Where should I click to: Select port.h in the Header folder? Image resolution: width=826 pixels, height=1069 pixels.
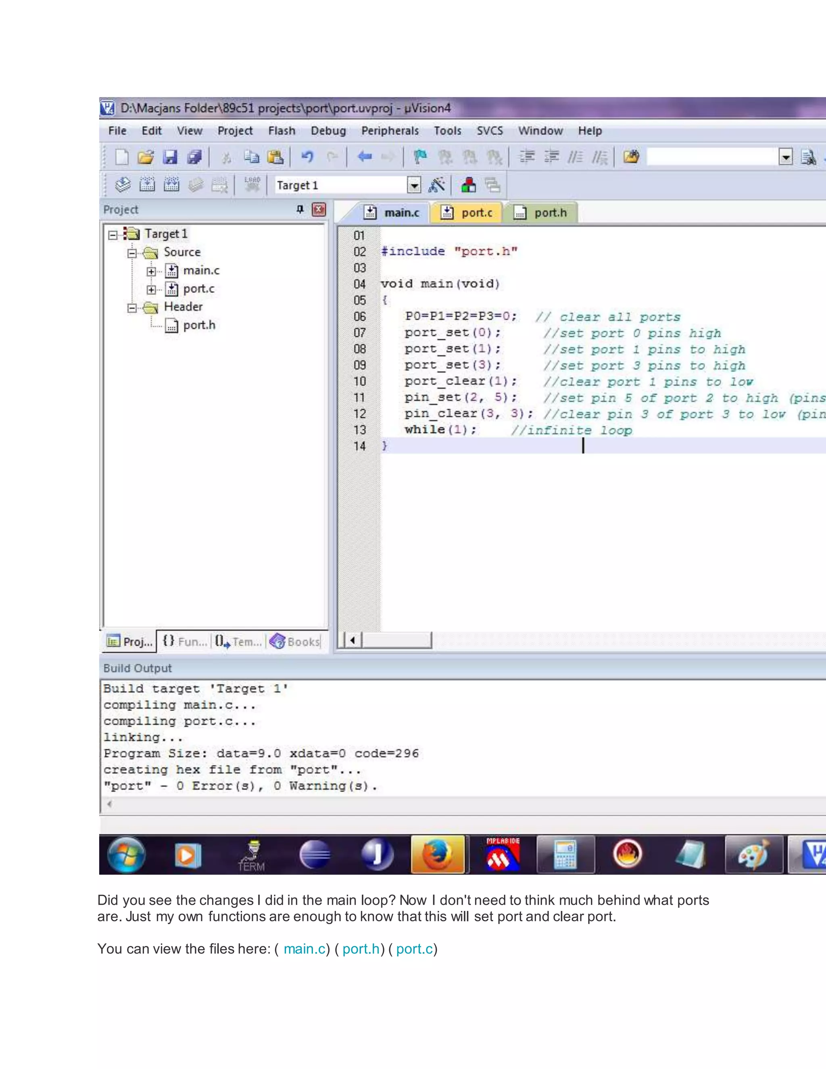click(x=199, y=326)
